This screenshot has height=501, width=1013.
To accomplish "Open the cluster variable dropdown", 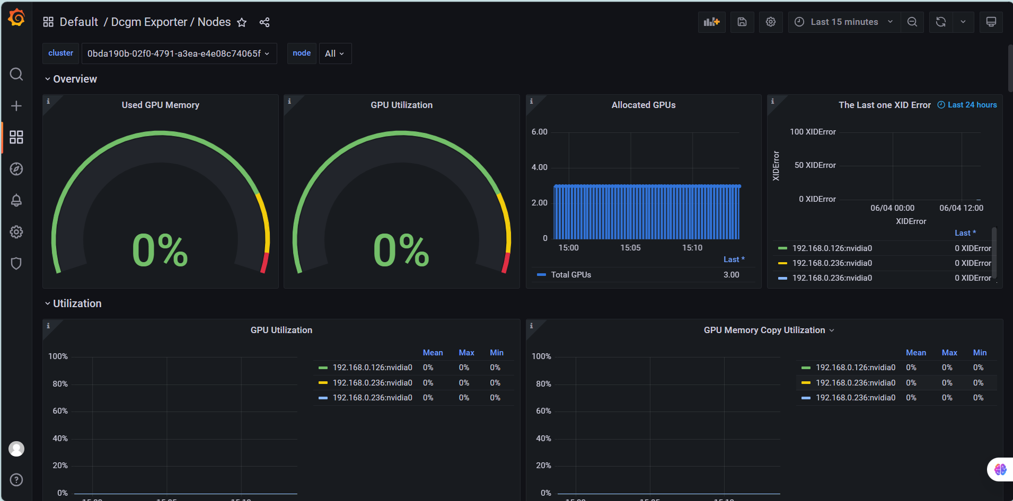I will (179, 53).
